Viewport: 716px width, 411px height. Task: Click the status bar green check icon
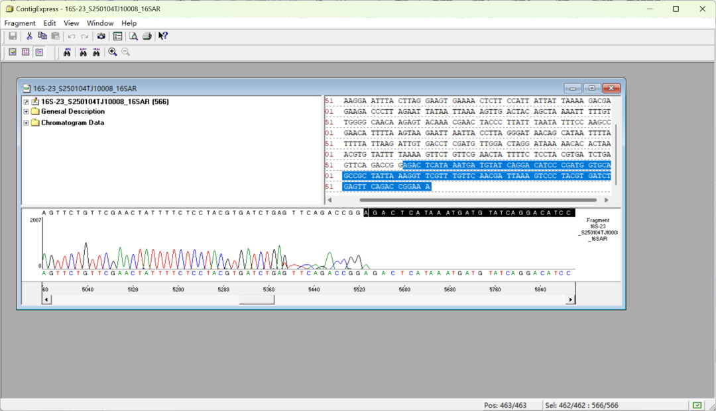697,405
